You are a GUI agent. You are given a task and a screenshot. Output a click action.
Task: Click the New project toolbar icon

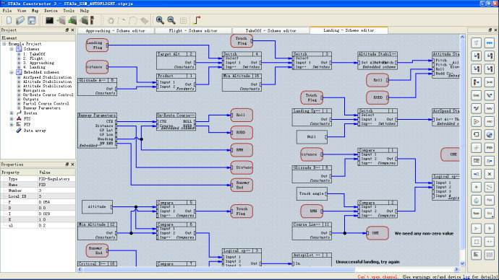[x=9, y=21]
